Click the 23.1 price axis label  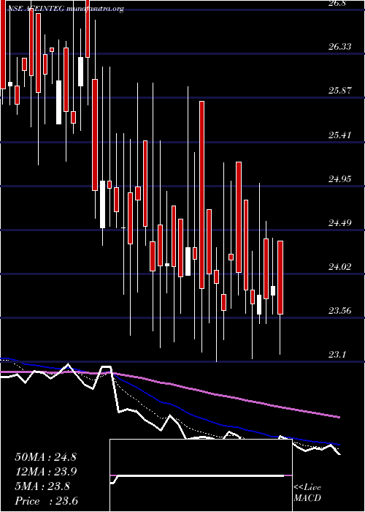tap(337, 355)
